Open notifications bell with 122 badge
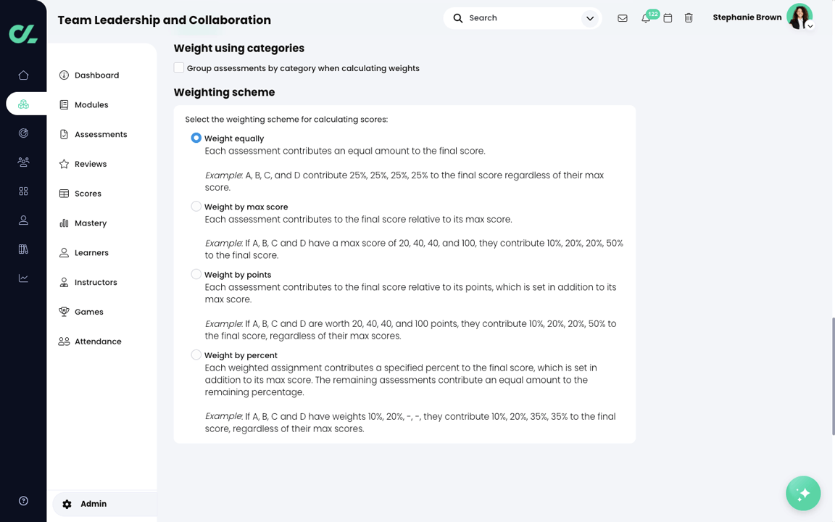835x522 pixels. coord(646,18)
